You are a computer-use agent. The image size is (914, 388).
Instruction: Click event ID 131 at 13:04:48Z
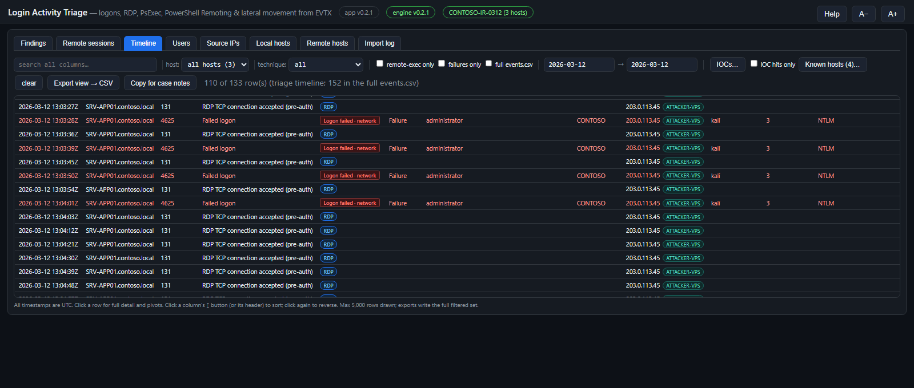point(166,285)
